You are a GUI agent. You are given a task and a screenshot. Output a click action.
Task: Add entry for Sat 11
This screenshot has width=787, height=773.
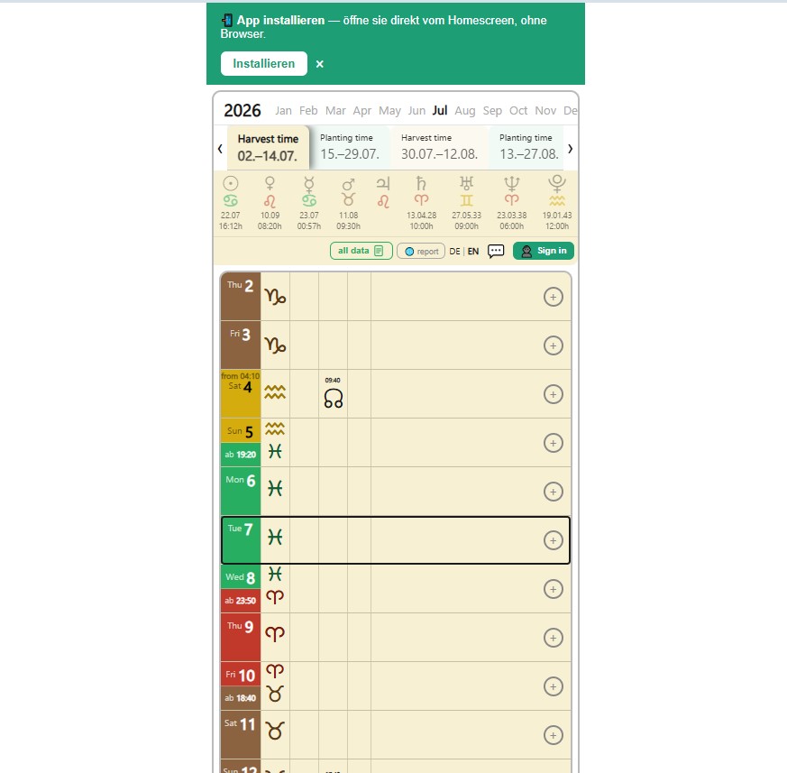tap(554, 735)
